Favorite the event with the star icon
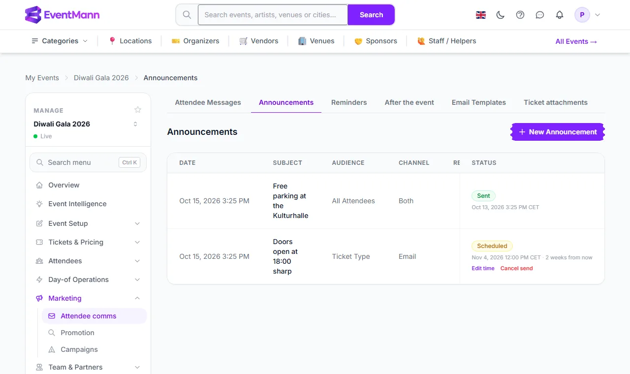The width and height of the screenshot is (630, 374). (138, 110)
